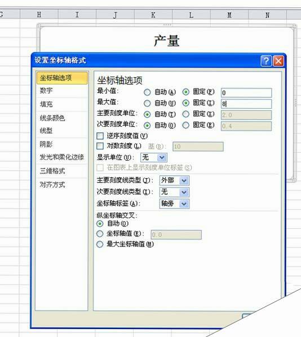
Task: Select 自动 radio for 主要刻度单位
Action: tap(147, 114)
